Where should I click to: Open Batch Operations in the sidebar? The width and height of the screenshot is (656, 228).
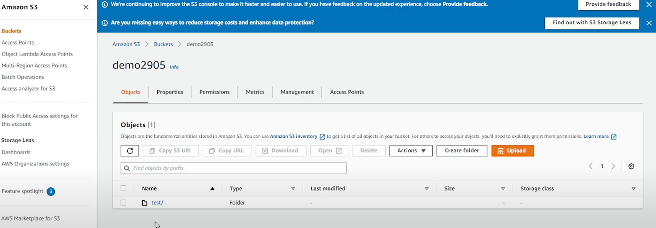pyautogui.click(x=23, y=77)
